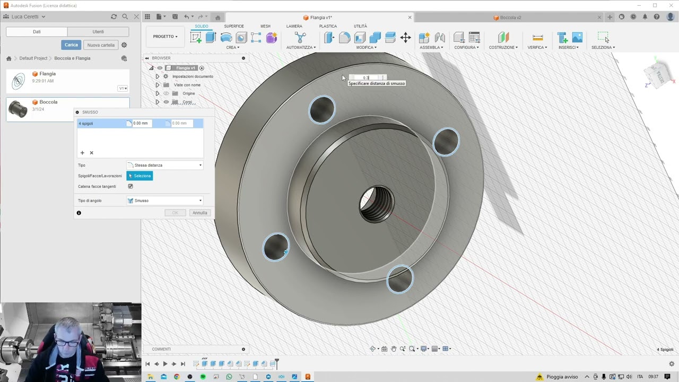Screen dimensions: 679x382
Task: Open the VERIFICA dropdown menu
Action: pos(537,47)
